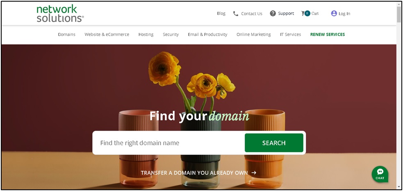
Task: Click the Network Solutions logo
Action: (x=60, y=14)
